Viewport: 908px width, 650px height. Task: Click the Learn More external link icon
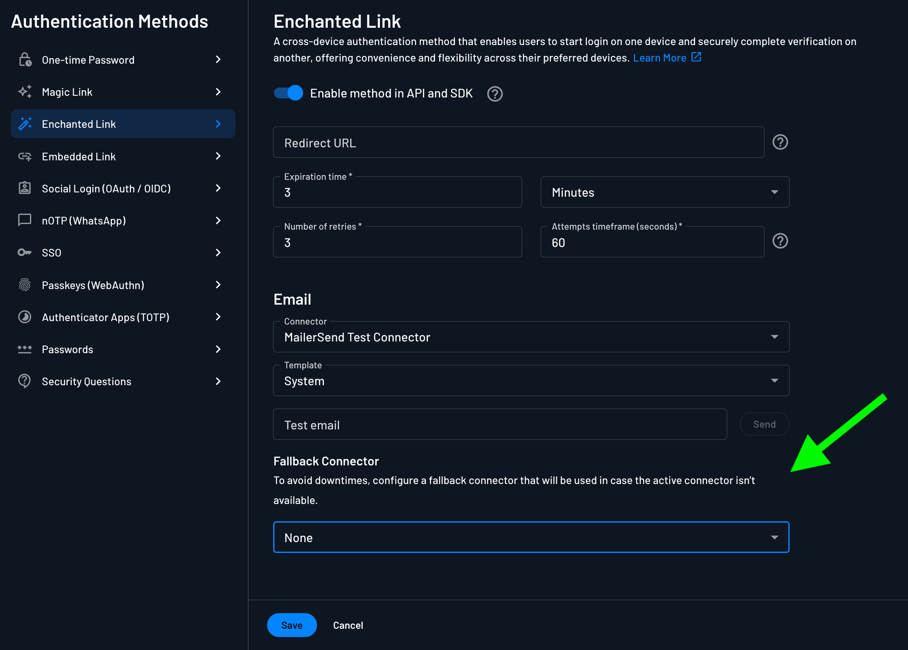(696, 57)
